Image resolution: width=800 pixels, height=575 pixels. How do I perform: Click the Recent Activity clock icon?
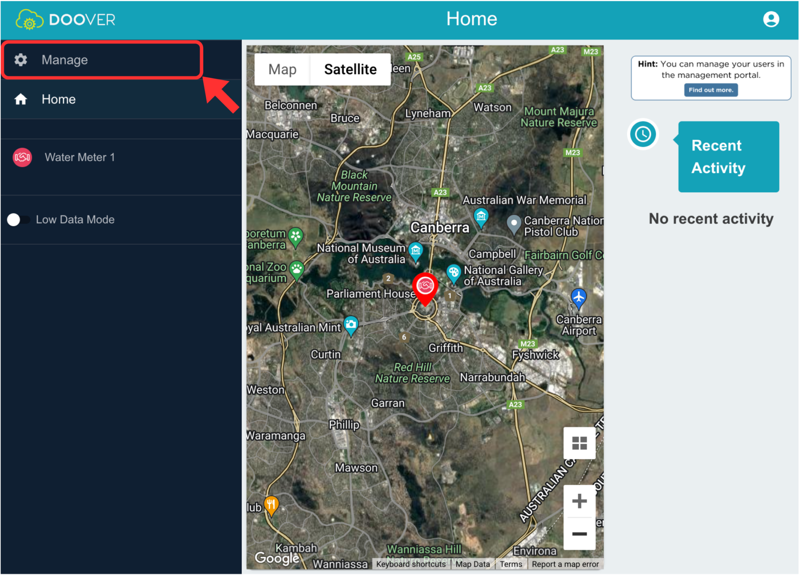click(643, 134)
